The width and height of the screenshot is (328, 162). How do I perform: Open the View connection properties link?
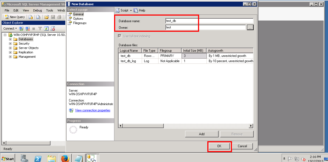(x=93, y=110)
